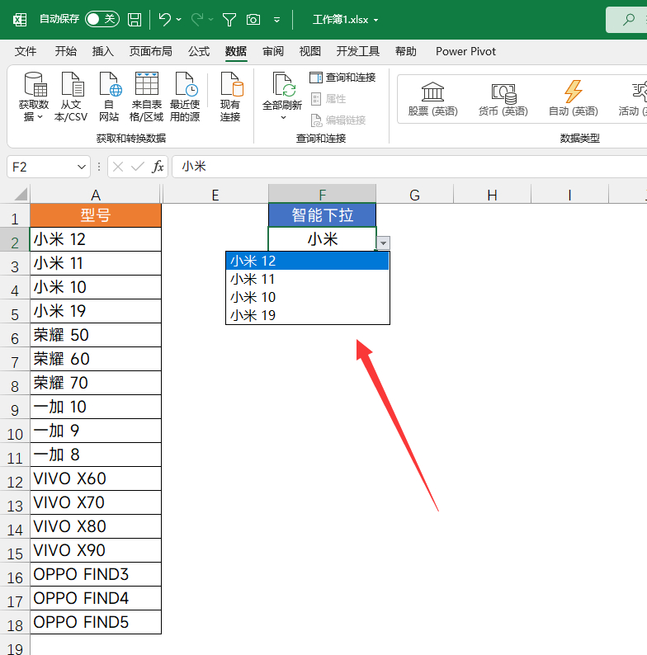Viewport: 647px width, 655px height.
Task: Click the 最近使用的源 icon
Action: [185, 97]
